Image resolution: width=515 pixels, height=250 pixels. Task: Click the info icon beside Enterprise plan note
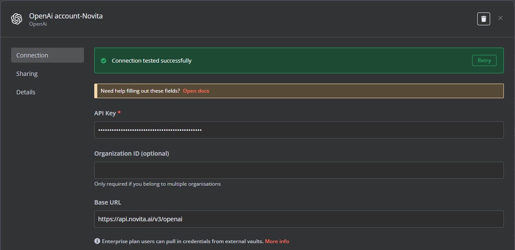pyautogui.click(x=97, y=241)
